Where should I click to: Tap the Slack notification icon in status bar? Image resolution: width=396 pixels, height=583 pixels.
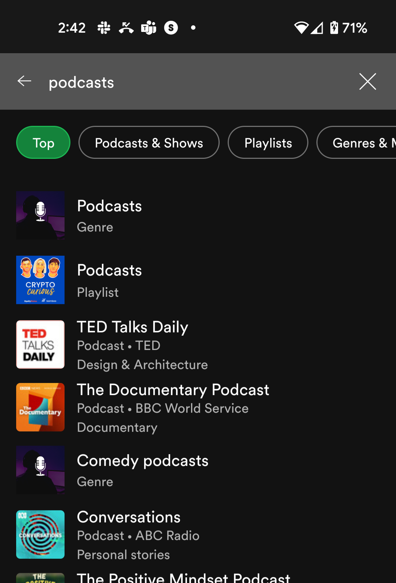pos(104,28)
